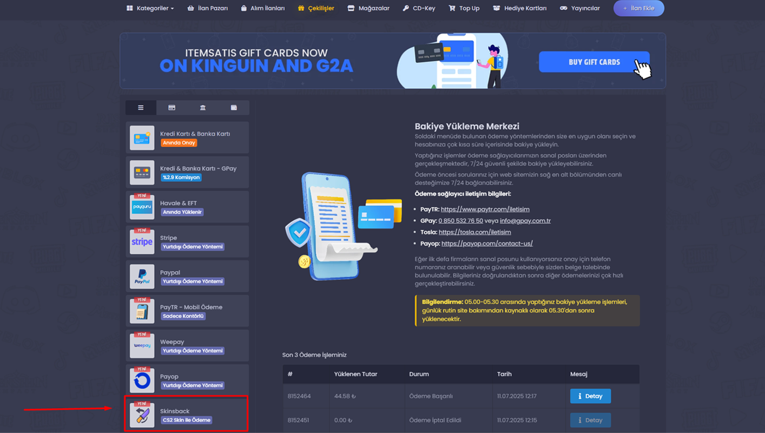Select the Stripe payment method label
This screenshot has width=765, height=433.
(168, 238)
